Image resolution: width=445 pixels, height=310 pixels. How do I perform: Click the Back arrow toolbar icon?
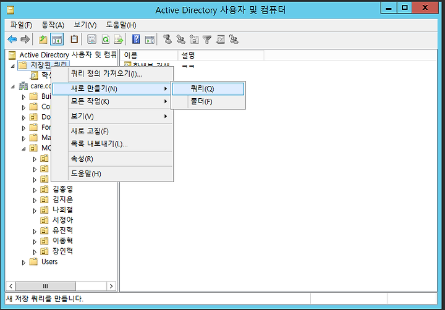click(x=12, y=40)
